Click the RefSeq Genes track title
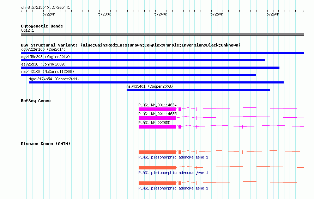 tap(36, 101)
